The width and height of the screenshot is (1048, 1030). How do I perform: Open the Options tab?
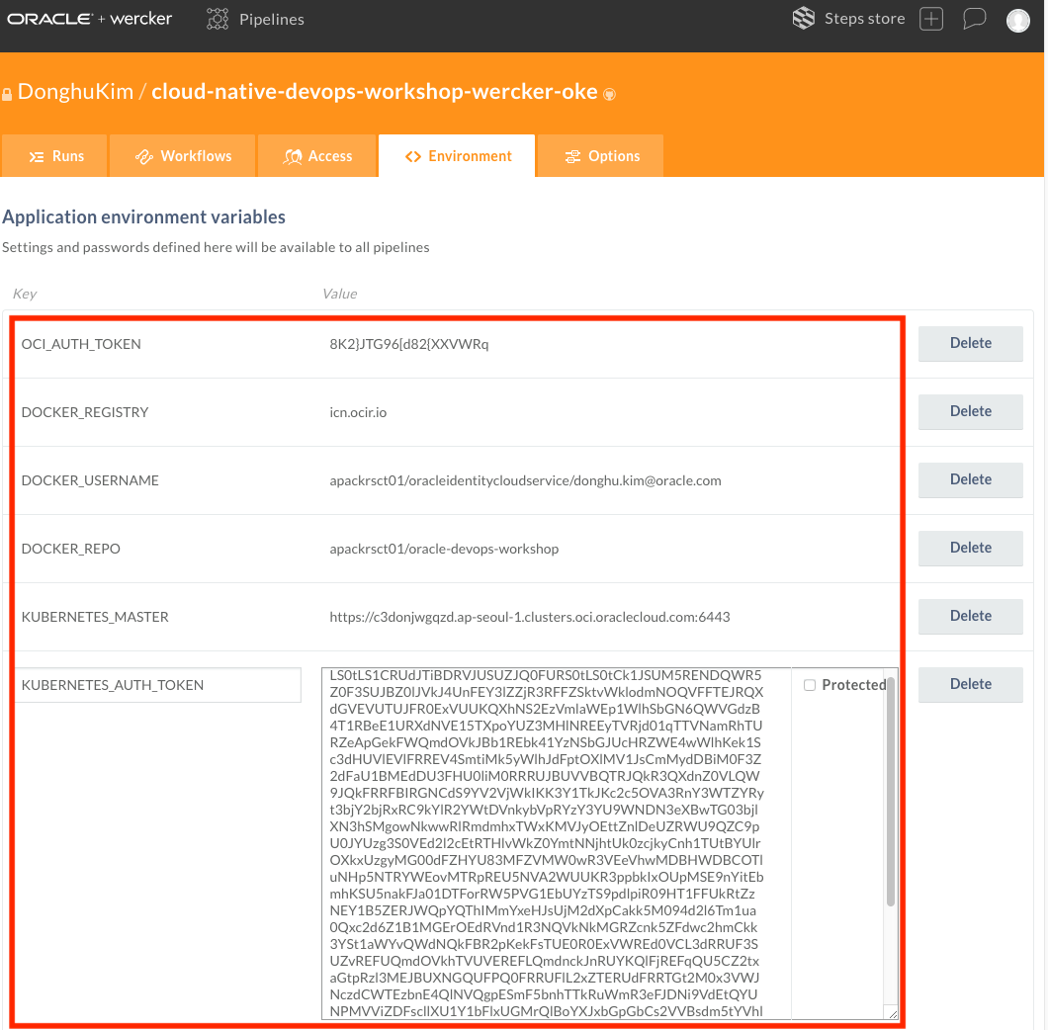pos(601,156)
